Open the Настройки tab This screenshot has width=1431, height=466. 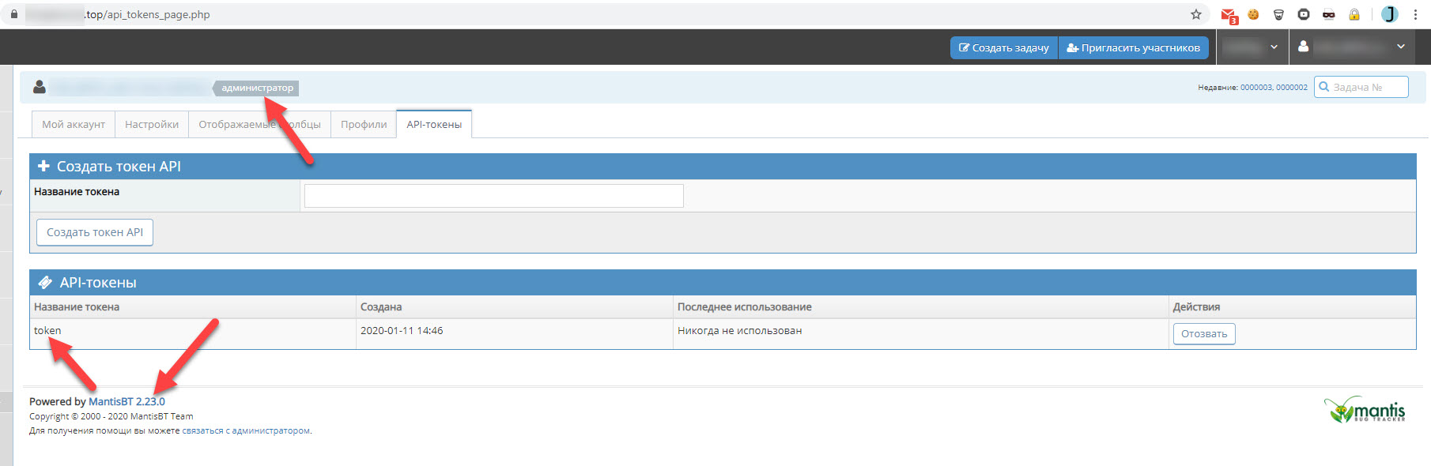coord(152,124)
